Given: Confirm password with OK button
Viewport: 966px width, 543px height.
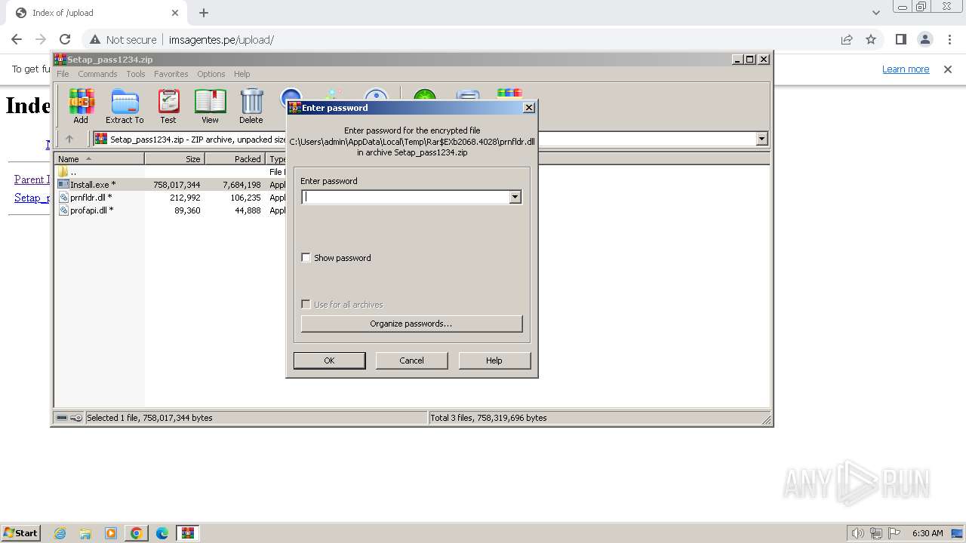Looking at the screenshot, I should pyautogui.click(x=329, y=360).
